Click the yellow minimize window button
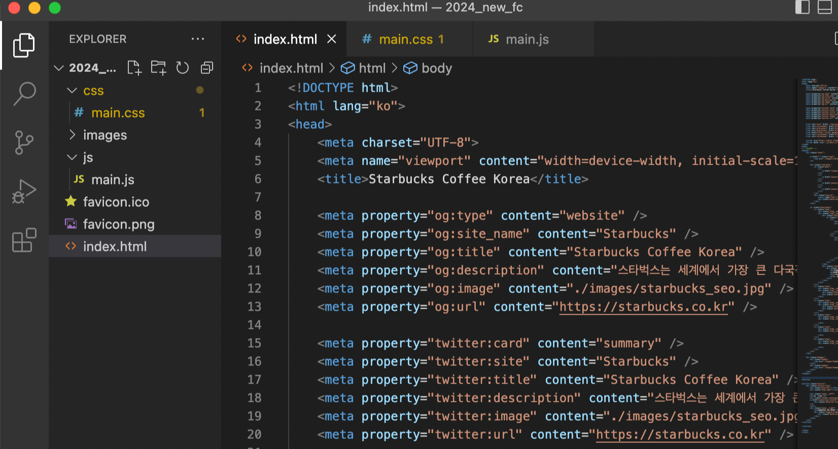This screenshot has height=449, width=838. (x=34, y=8)
